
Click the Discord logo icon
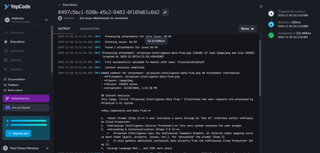click(x=8, y=108)
